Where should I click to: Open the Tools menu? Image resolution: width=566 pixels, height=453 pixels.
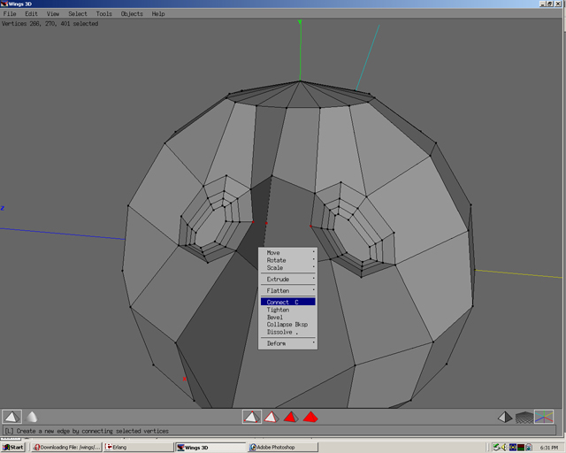tap(104, 14)
